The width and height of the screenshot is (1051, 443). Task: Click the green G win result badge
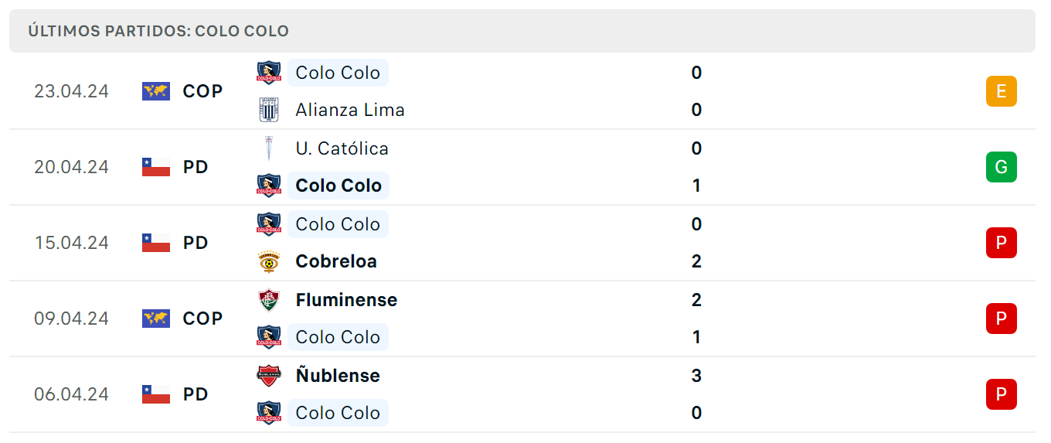click(x=1002, y=167)
